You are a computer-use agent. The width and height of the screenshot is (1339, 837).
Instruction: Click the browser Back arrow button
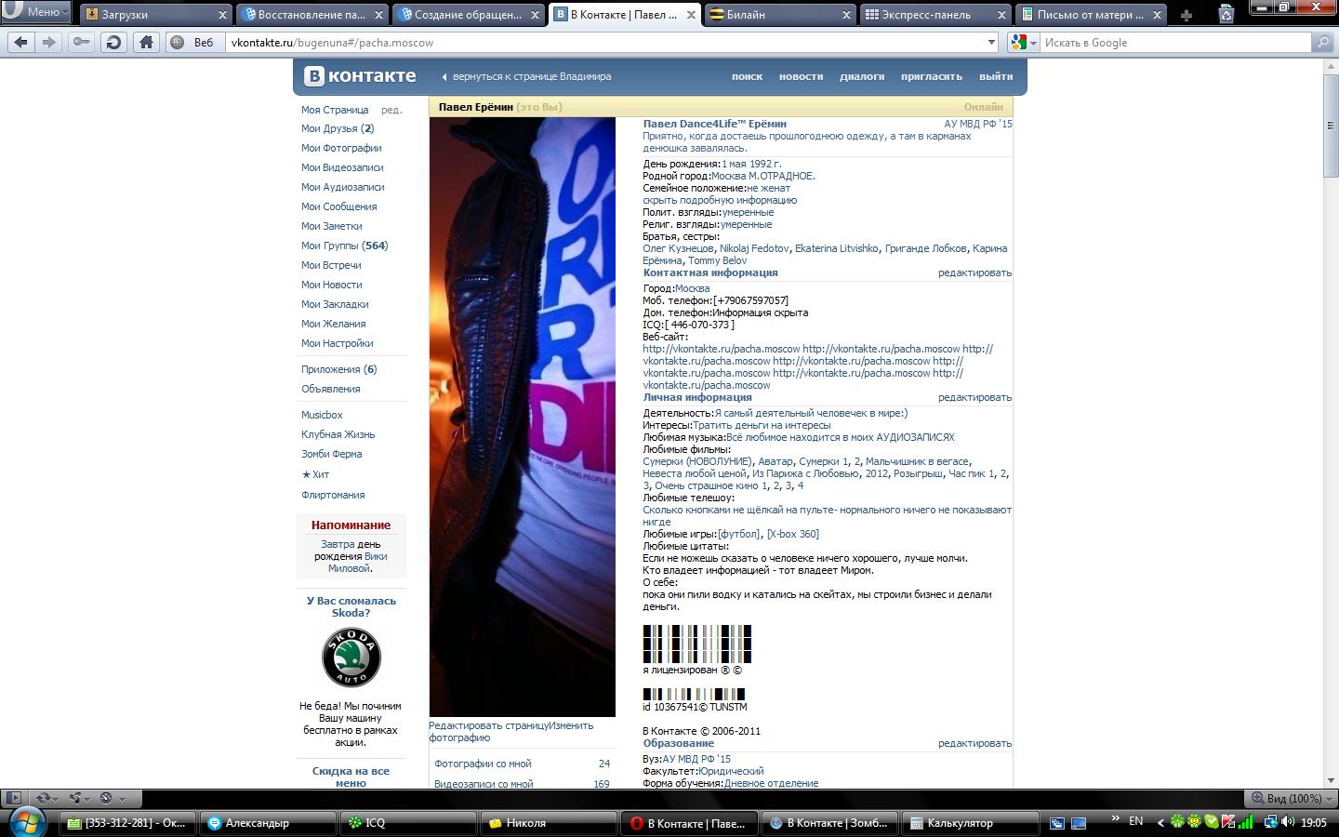[20, 42]
